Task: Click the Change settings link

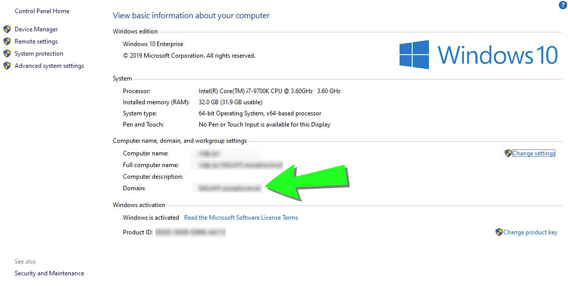Action: point(534,153)
